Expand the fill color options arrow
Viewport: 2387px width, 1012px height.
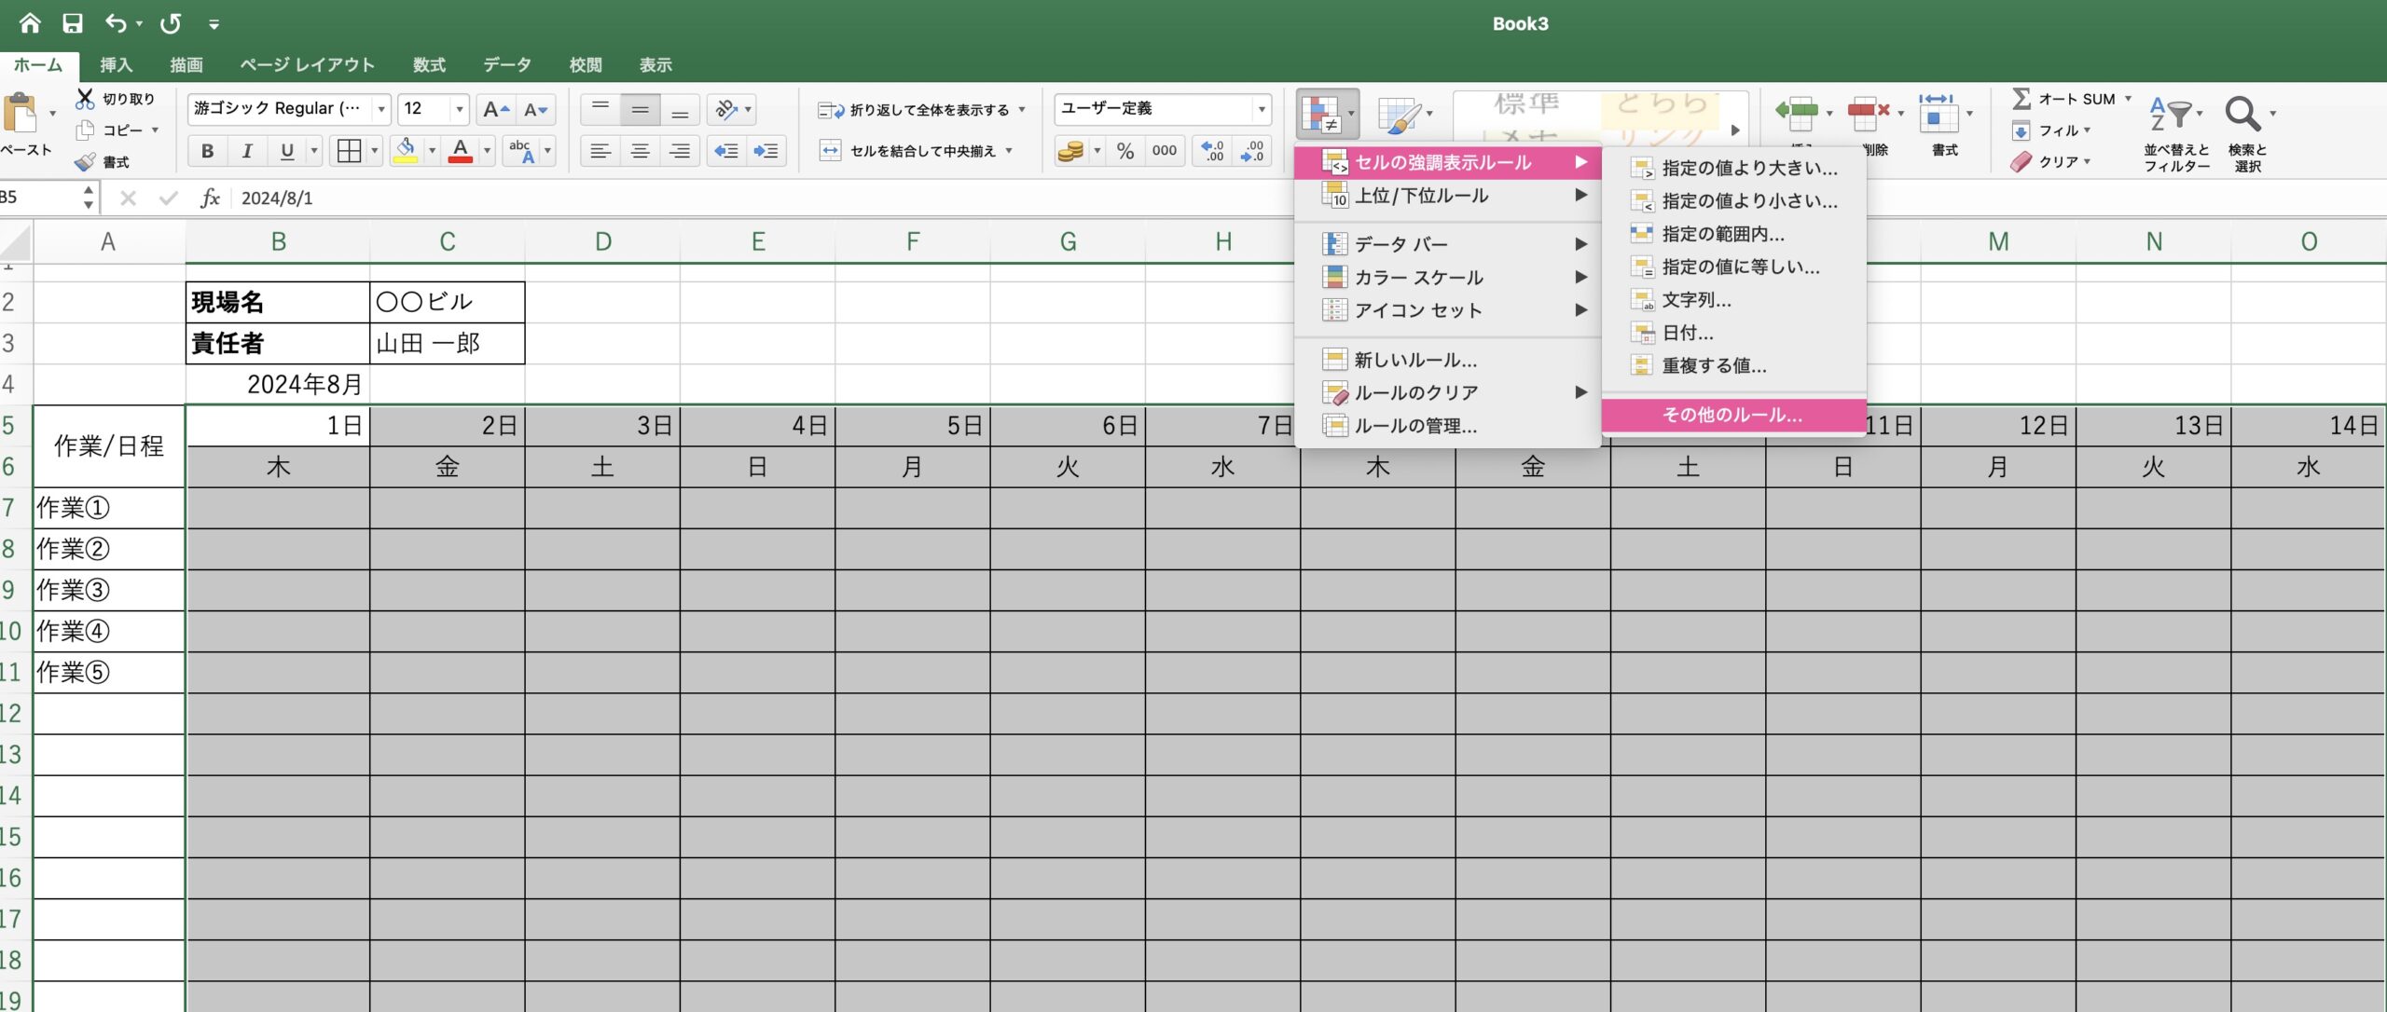(x=432, y=151)
